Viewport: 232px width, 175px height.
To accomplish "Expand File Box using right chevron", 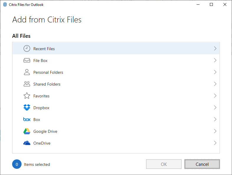I will click(x=215, y=60).
